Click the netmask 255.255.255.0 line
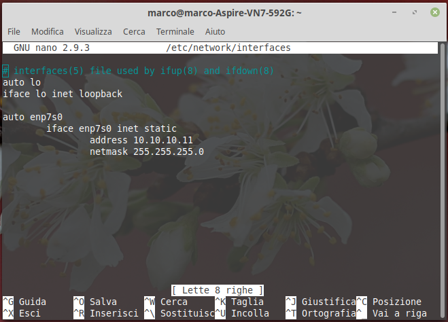The width and height of the screenshot is (448, 322). click(x=147, y=151)
